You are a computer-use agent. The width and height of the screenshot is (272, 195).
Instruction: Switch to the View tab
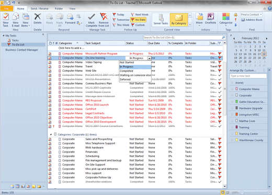point(72,8)
